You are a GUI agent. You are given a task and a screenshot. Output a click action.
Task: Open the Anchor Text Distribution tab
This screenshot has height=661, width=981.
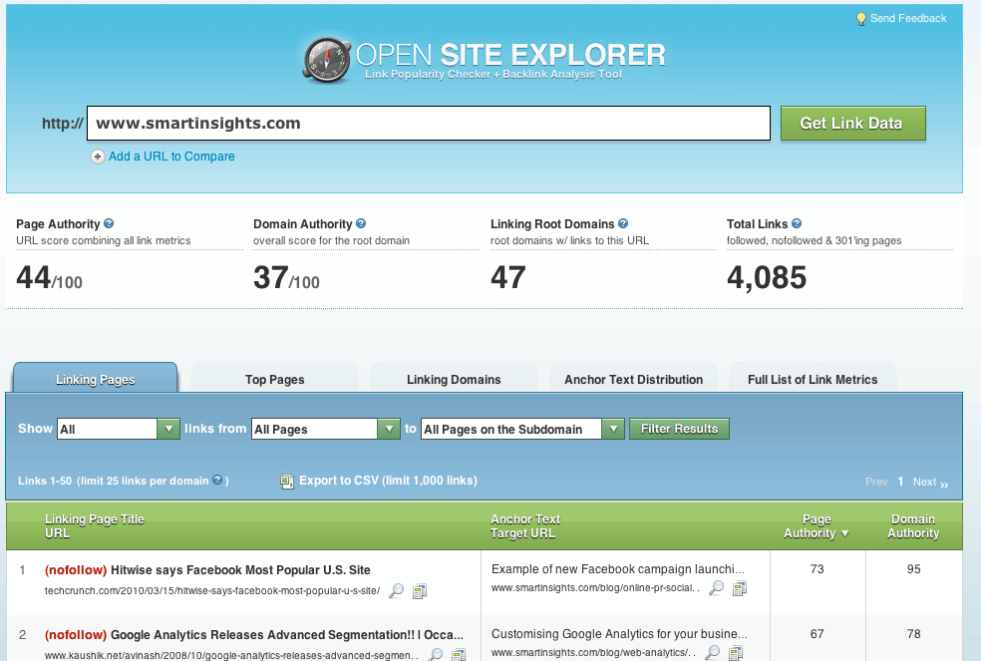coord(633,379)
